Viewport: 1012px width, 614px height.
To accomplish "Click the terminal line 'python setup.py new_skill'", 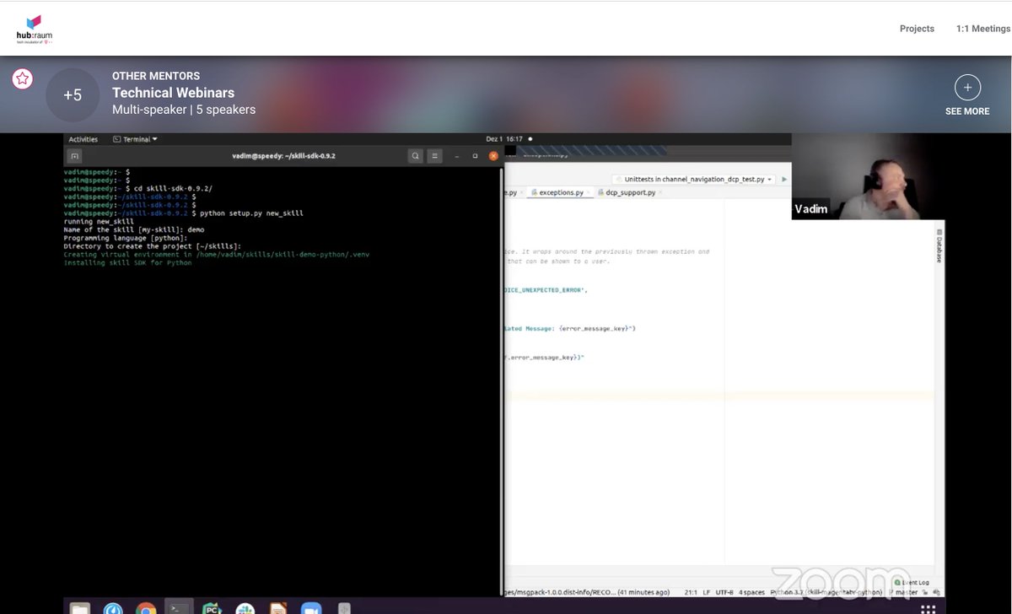I will coord(251,213).
